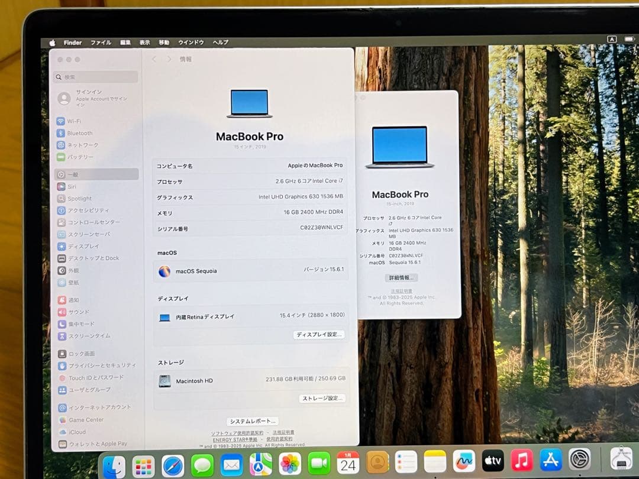Select iCloud from the sidebar

pyautogui.click(x=76, y=432)
